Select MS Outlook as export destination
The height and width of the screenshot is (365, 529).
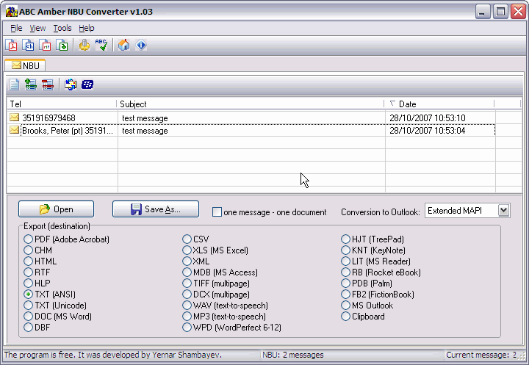coord(346,306)
